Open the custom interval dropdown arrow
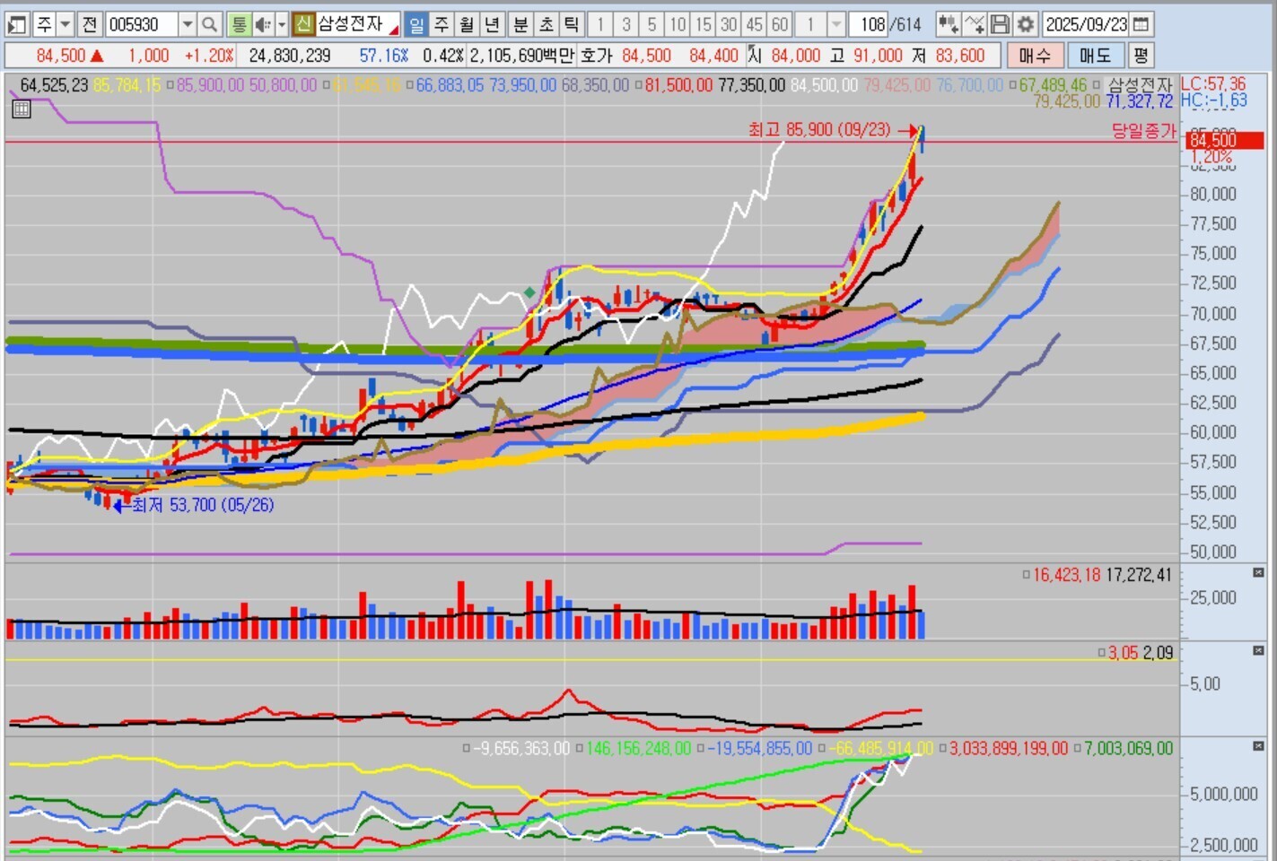The height and width of the screenshot is (861, 1277). [x=836, y=24]
